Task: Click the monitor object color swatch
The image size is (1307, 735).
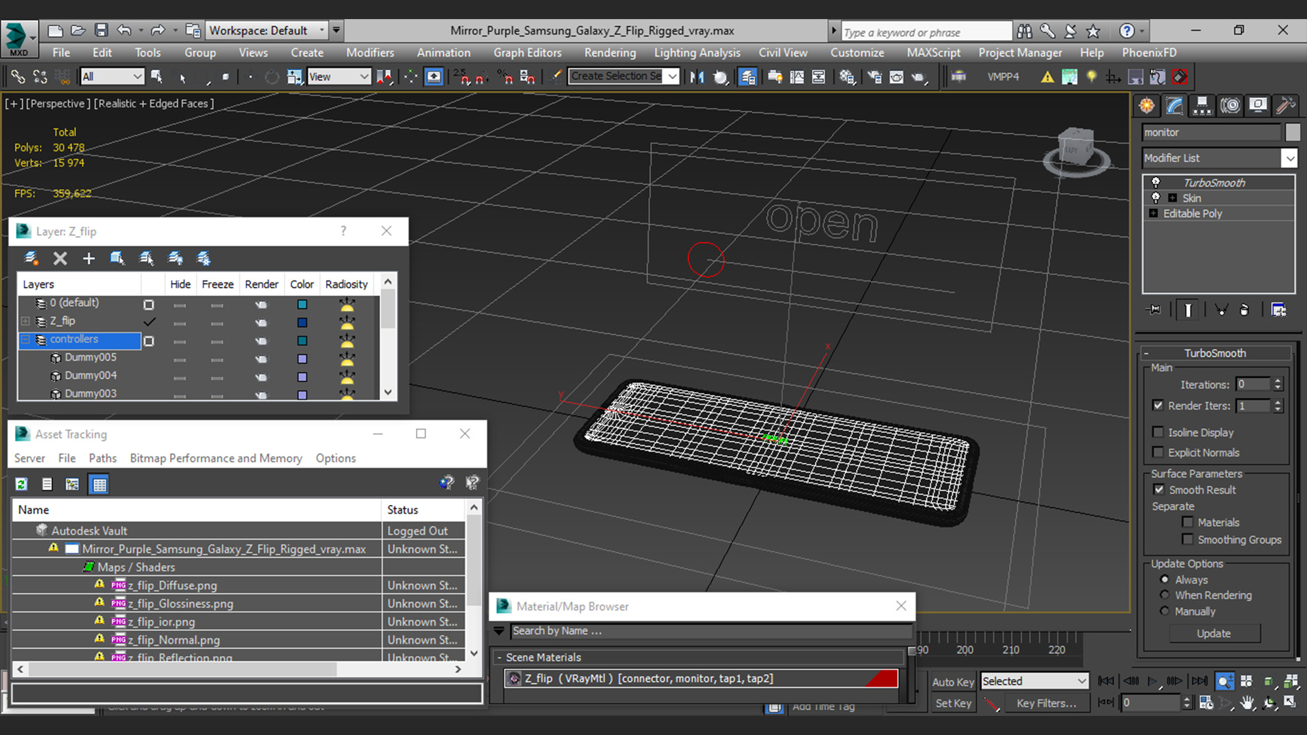Action: (1292, 132)
